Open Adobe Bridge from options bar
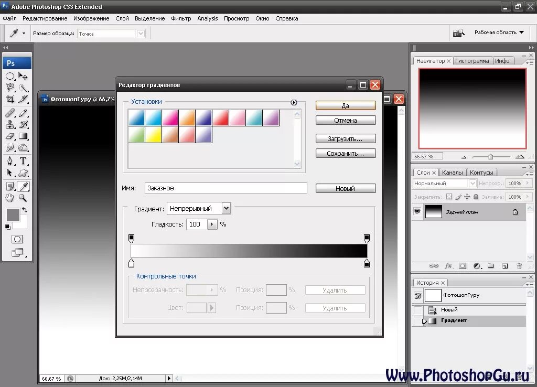The width and height of the screenshot is (537, 387). coord(458,33)
